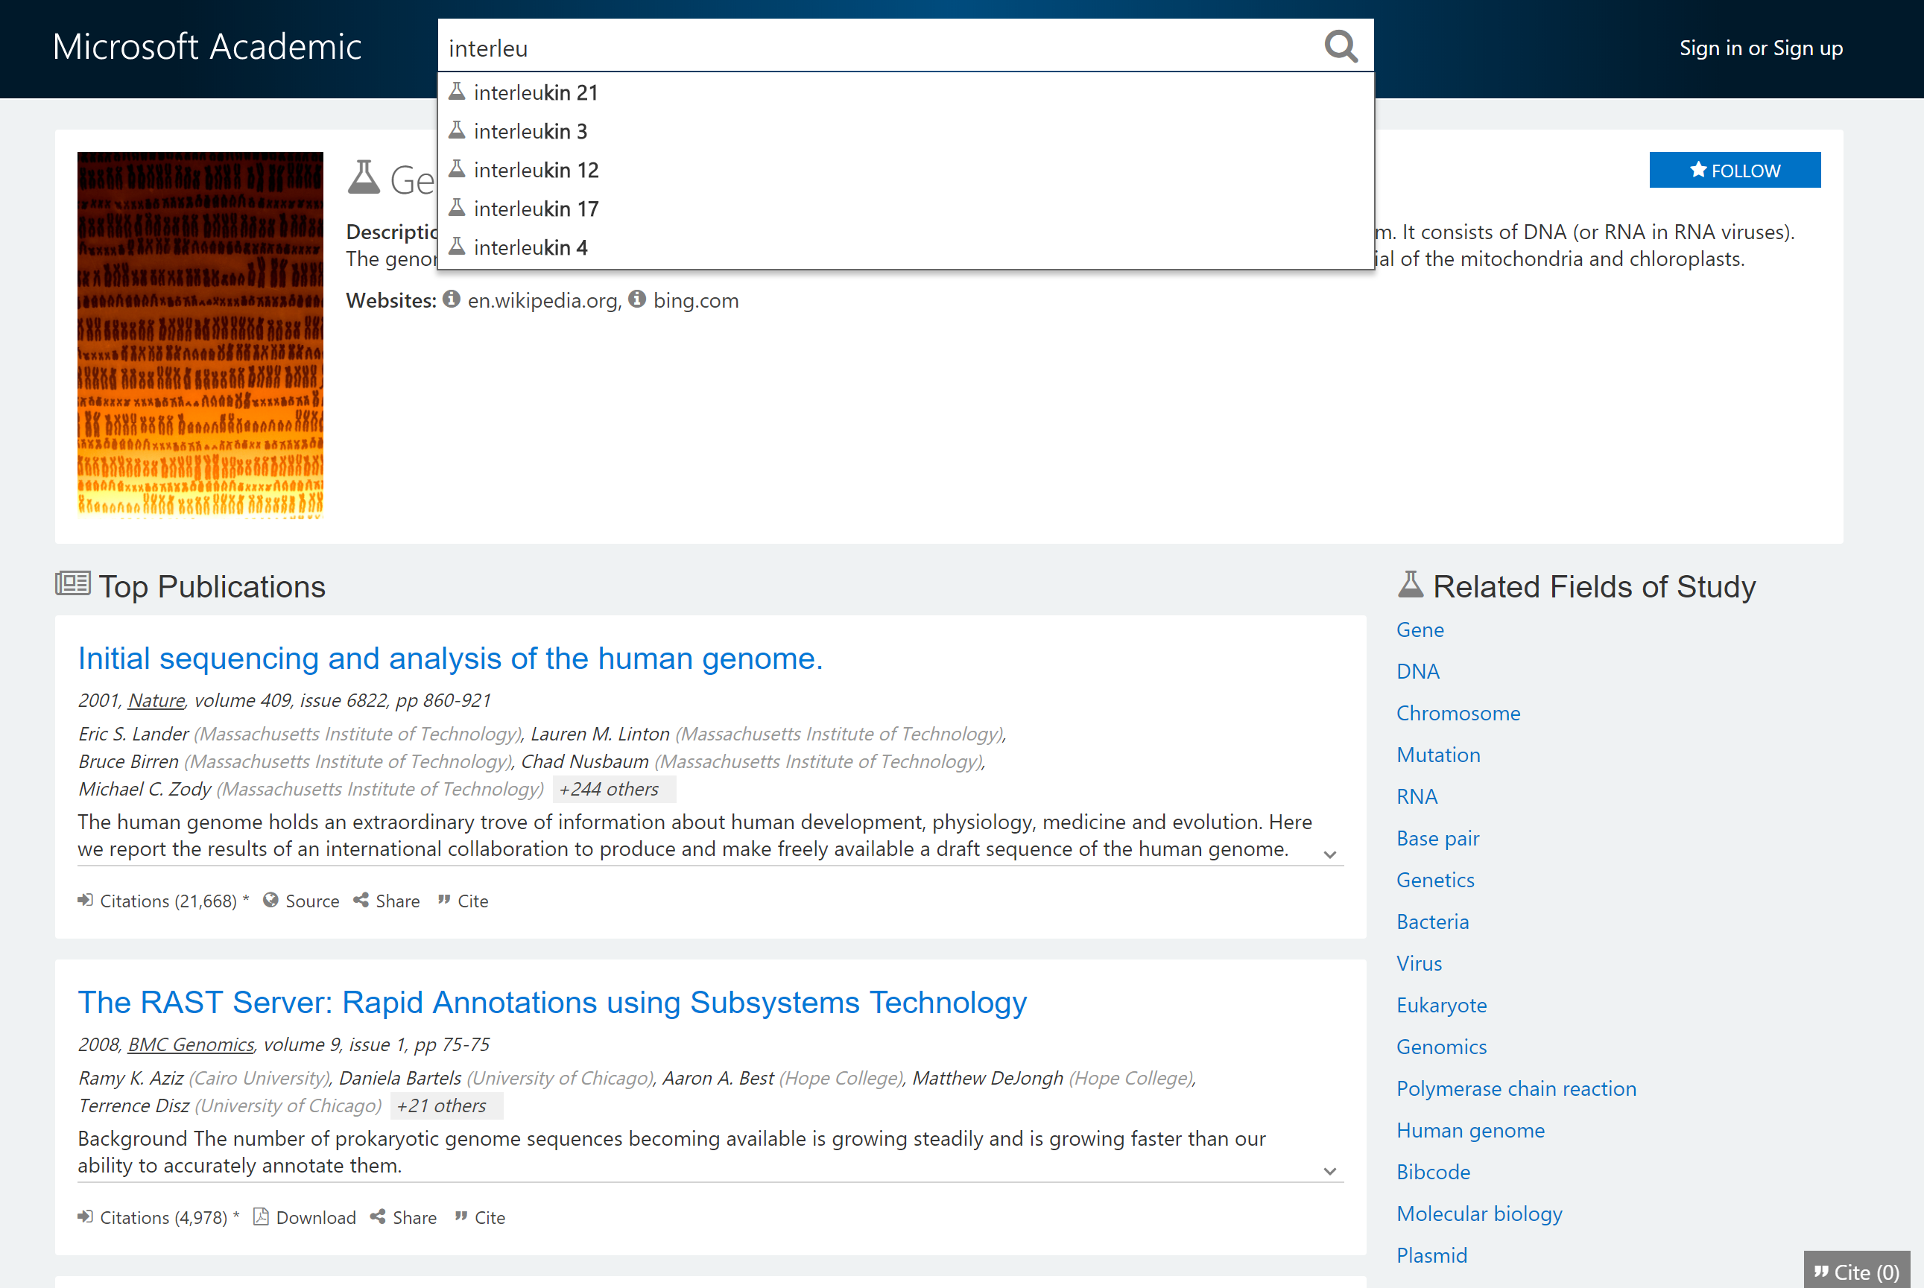Click the FOLLOW button
Image resolution: width=1924 pixels, height=1288 pixels.
coord(1735,170)
